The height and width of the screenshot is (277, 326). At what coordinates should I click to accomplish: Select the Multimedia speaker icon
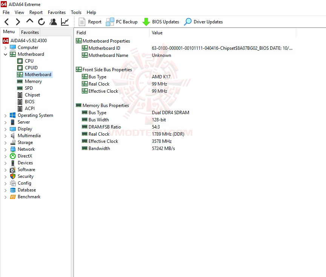coord(13,136)
